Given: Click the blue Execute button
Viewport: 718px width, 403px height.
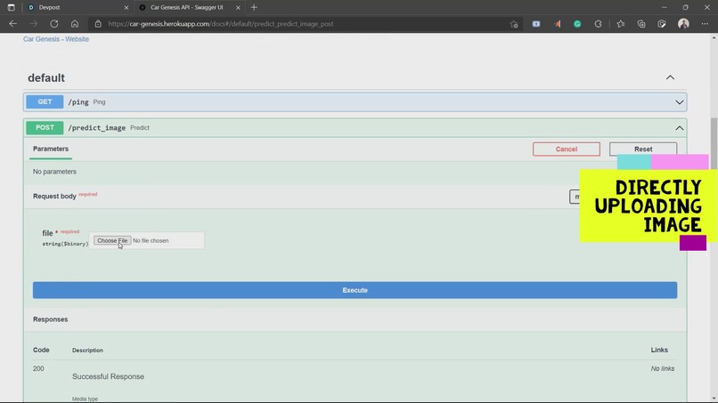Looking at the screenshot, I should click(355, 290).
